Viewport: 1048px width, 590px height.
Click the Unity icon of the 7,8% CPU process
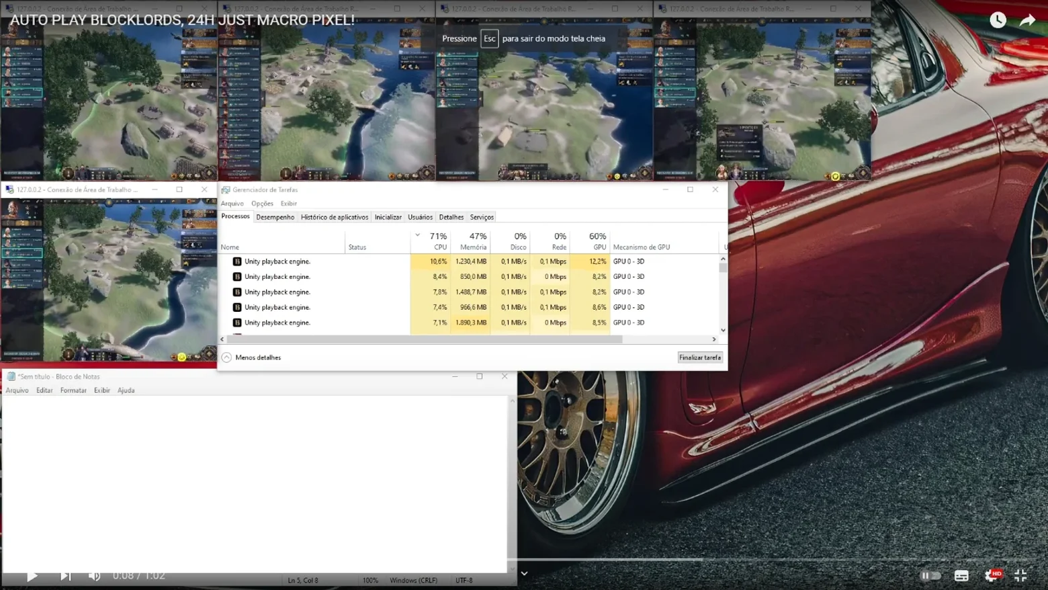tap(237, 292)
